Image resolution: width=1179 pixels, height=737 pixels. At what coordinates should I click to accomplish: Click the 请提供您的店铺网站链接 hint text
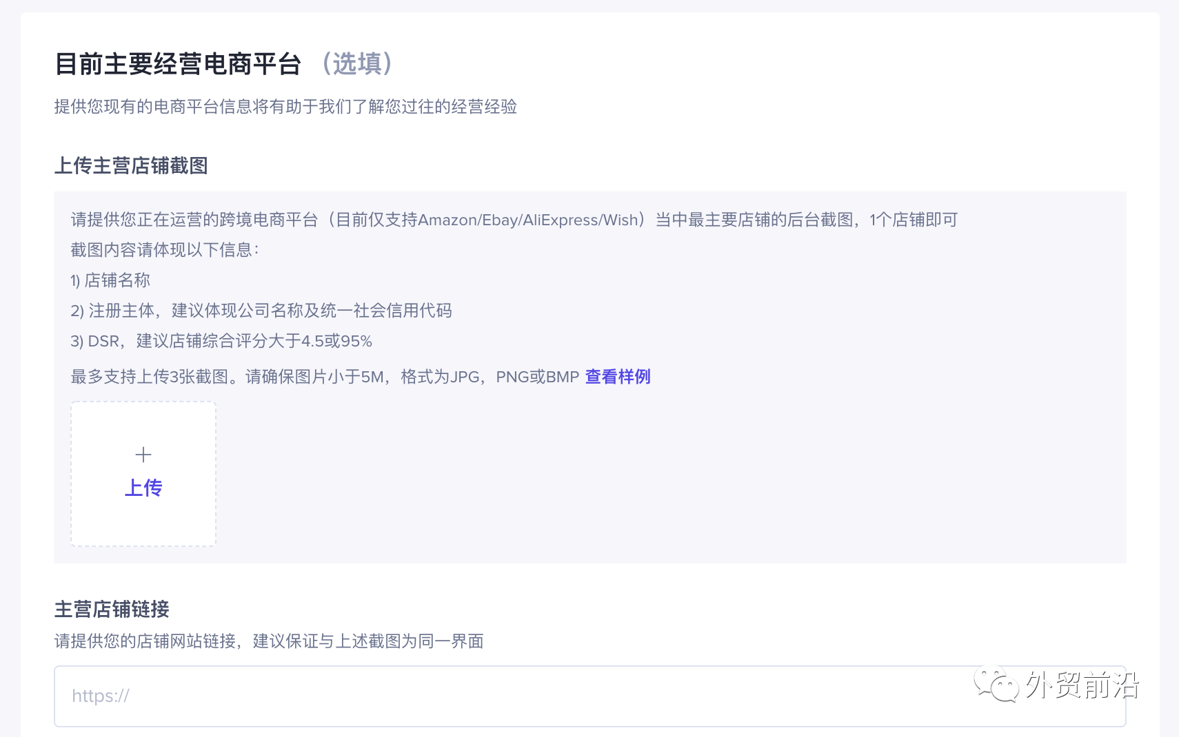point(269,641)
